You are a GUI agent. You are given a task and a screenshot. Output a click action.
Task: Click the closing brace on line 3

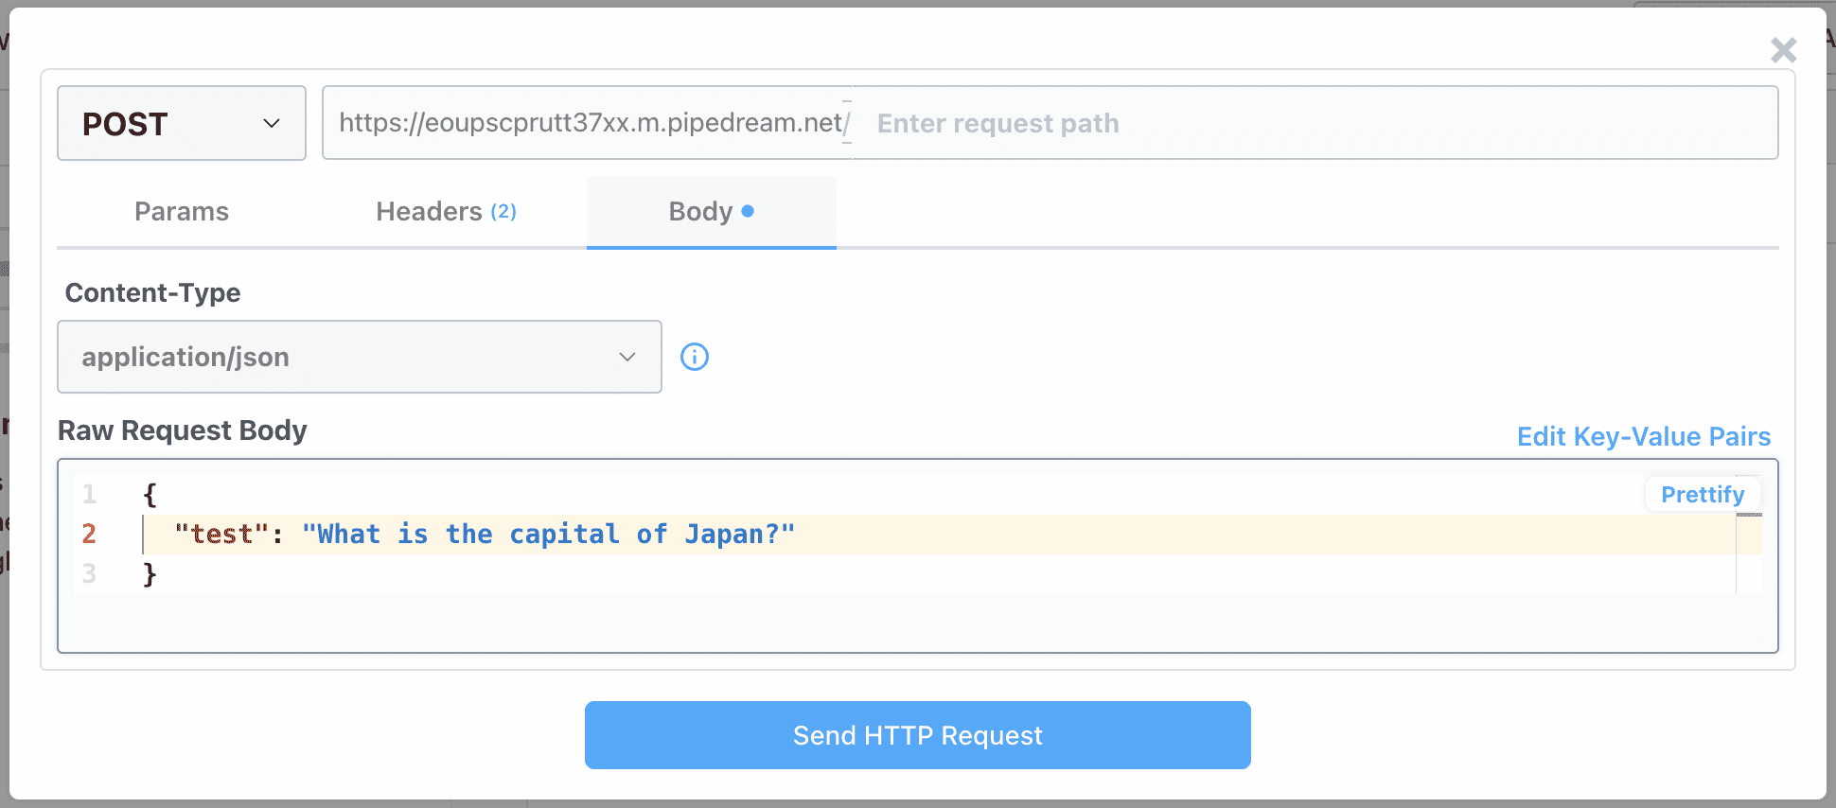point(150,574)
